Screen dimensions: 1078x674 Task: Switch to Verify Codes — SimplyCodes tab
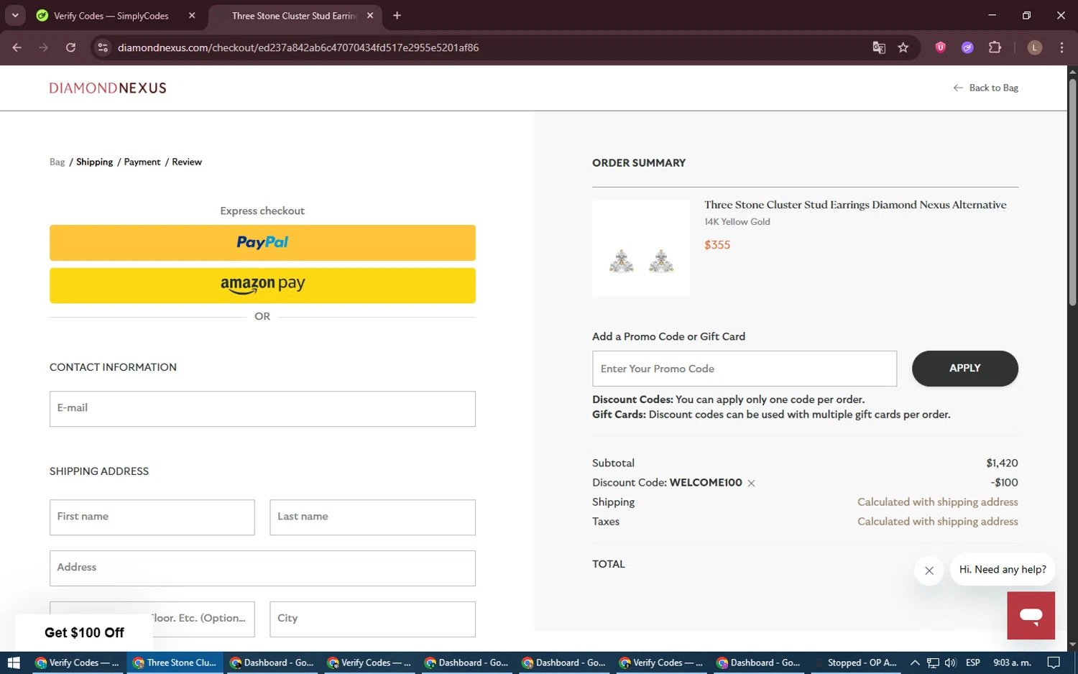(111, 16)
